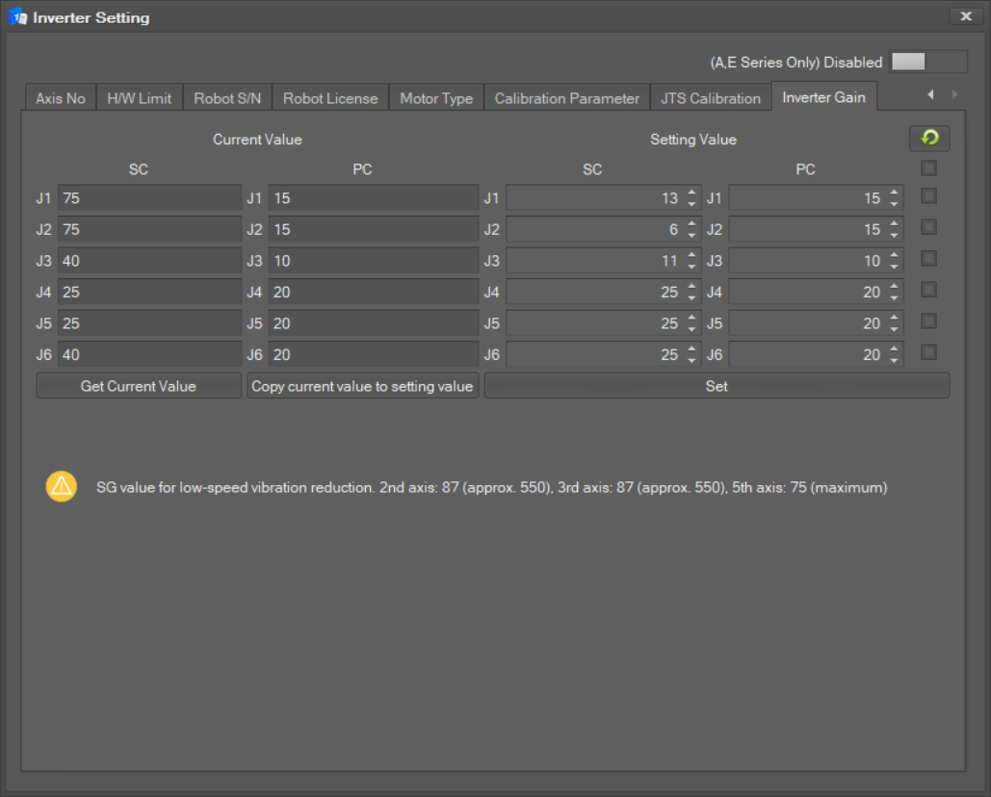Increase the J3 PC setting value
Screen dimensions: 991x797
click(x=894, y=256)
